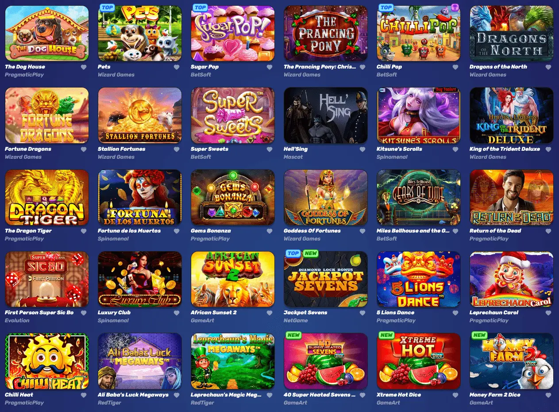Favorite The Dog House with heart icon
Screen dimensions: 559x412
point(84,67)
